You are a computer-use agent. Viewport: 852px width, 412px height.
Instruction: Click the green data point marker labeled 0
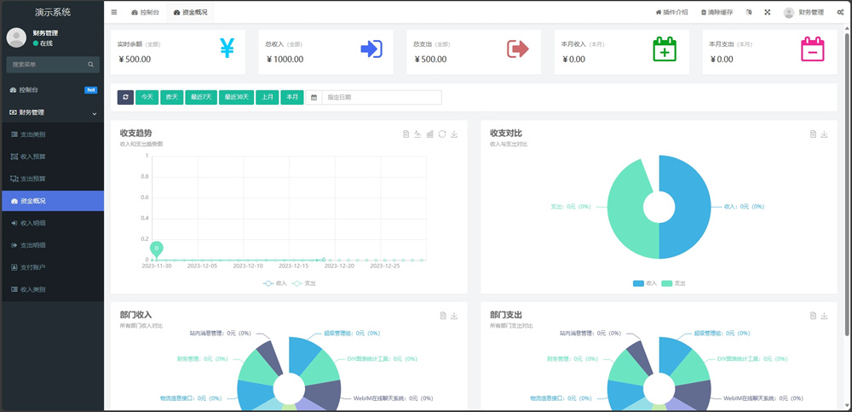(x=157, y=249)
